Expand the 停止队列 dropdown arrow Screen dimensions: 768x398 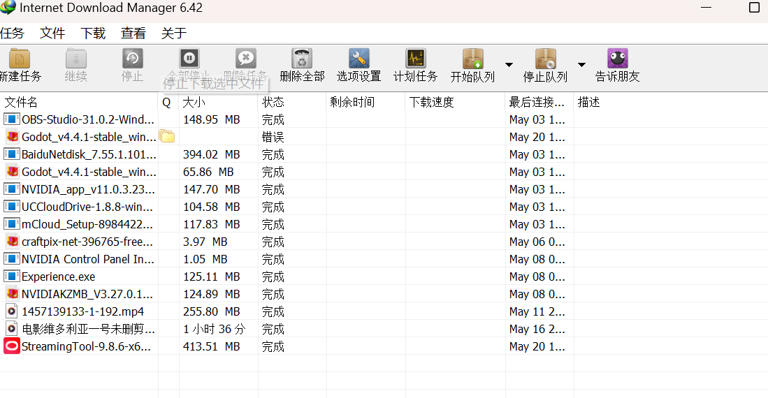(x=581, y=65)
